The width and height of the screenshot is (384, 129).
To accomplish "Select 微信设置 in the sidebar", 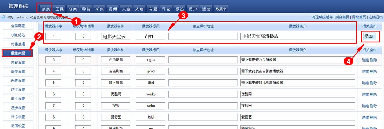I will 18,126.
